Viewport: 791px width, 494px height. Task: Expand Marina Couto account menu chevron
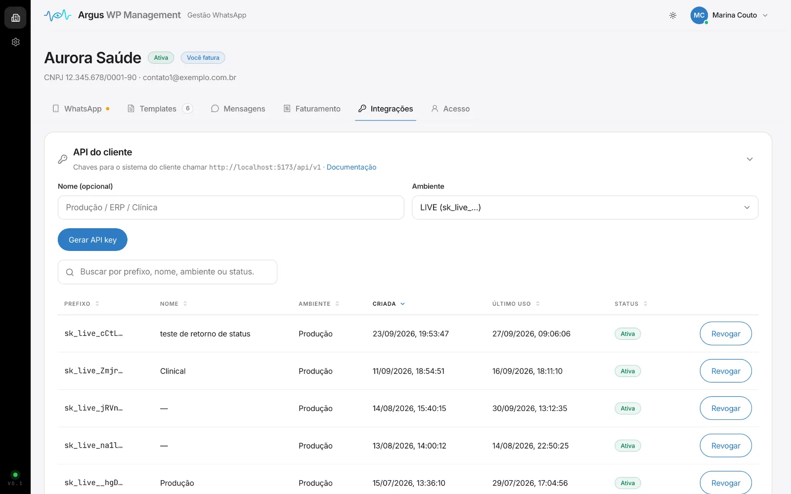coord(765,15)
